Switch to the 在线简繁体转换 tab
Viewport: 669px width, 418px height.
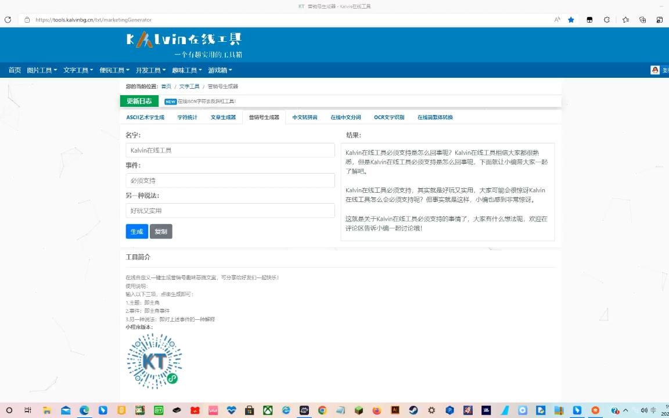(x=435, y=117)
